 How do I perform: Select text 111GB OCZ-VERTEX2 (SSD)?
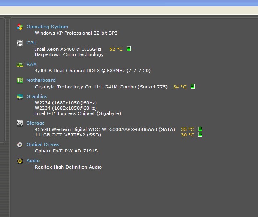tap(68, 135)
